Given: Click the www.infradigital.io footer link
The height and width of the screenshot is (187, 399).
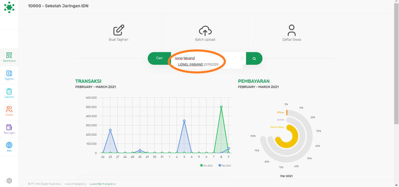Looking at the screenshot, I should [76, 184].
